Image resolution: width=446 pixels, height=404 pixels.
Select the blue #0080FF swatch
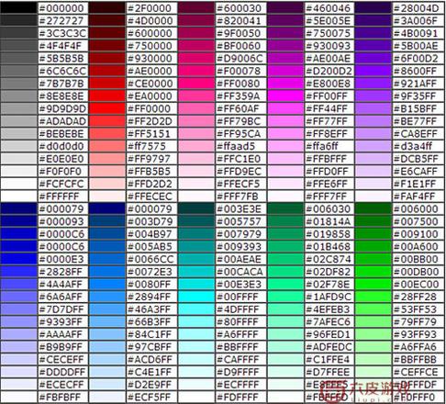(106, 285)
